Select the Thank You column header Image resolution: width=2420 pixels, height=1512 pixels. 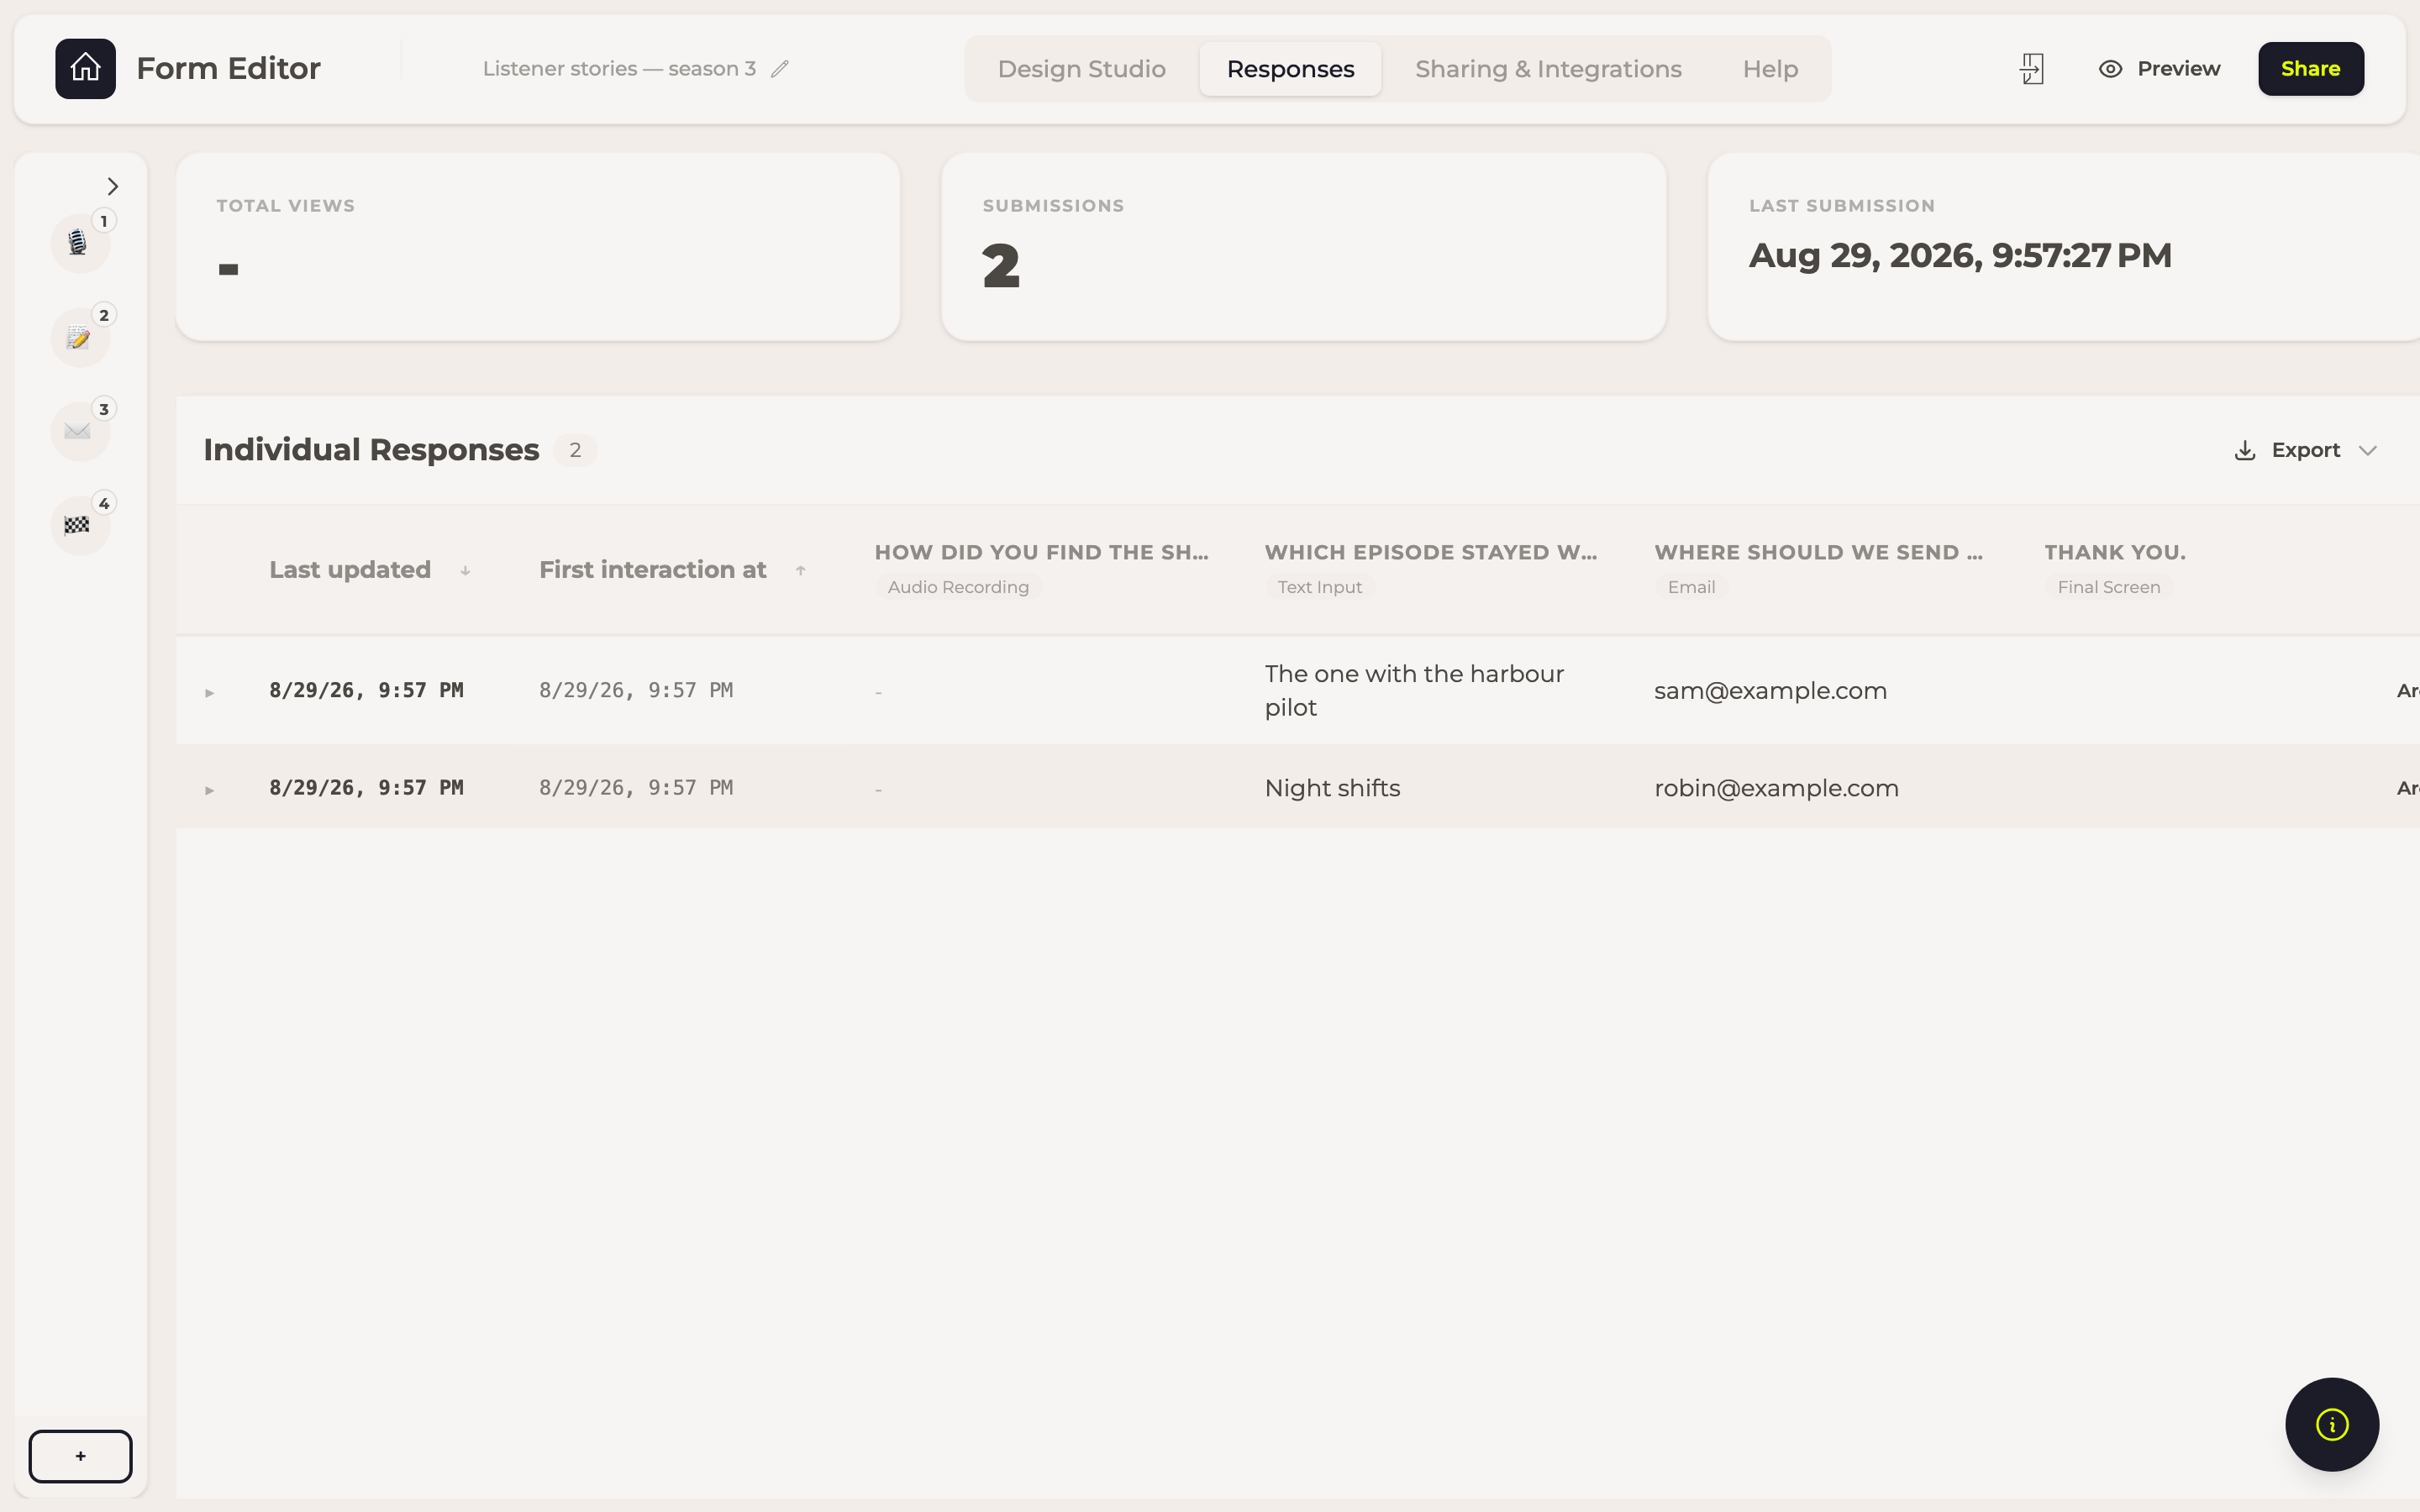[x=2115, y=569]
